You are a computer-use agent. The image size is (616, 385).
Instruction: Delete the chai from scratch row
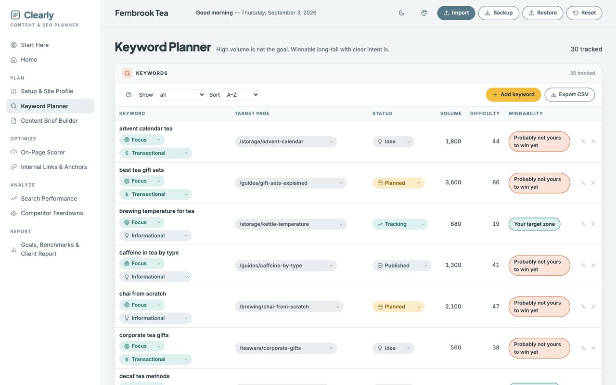pyautogui.click(x=593, y=307)
